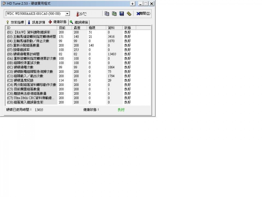Select the (04) start/stop count row

point(78,41)
